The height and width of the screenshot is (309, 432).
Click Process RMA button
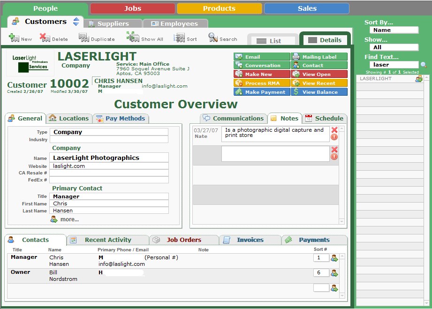pos(262,83)
